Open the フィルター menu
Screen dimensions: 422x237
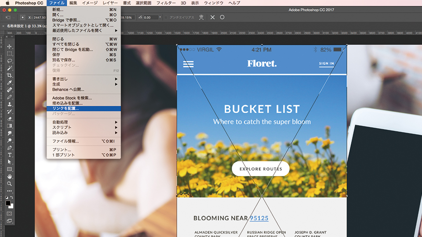[x=166, y=3]
